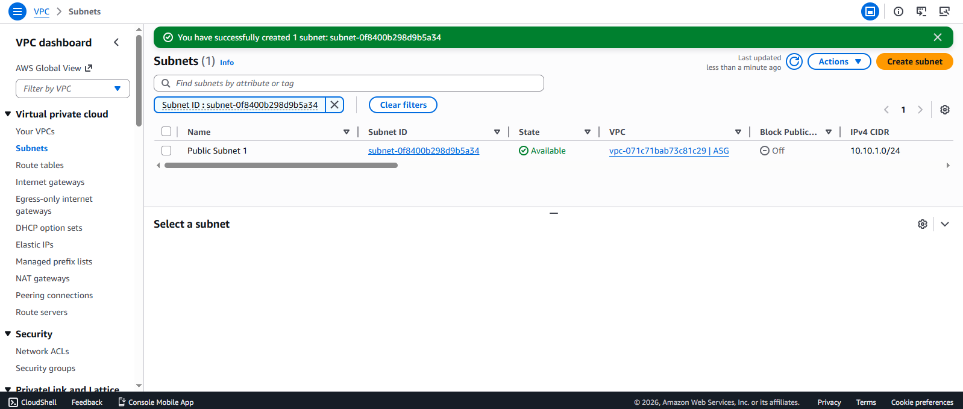Open the Actions dropdown

click(839, 61)
